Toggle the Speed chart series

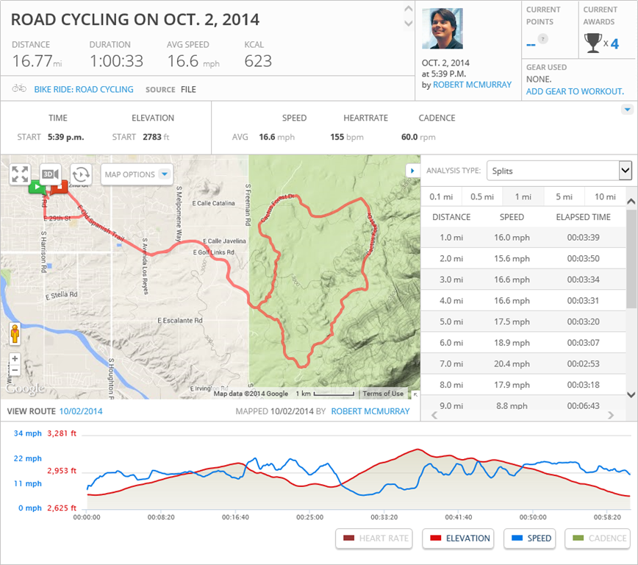(531, 539)
